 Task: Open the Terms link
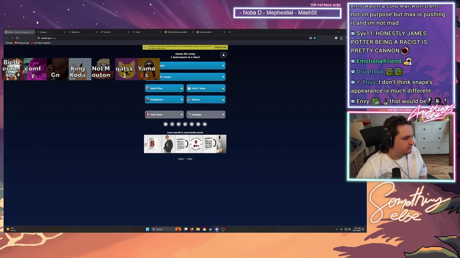pos(190,159)
